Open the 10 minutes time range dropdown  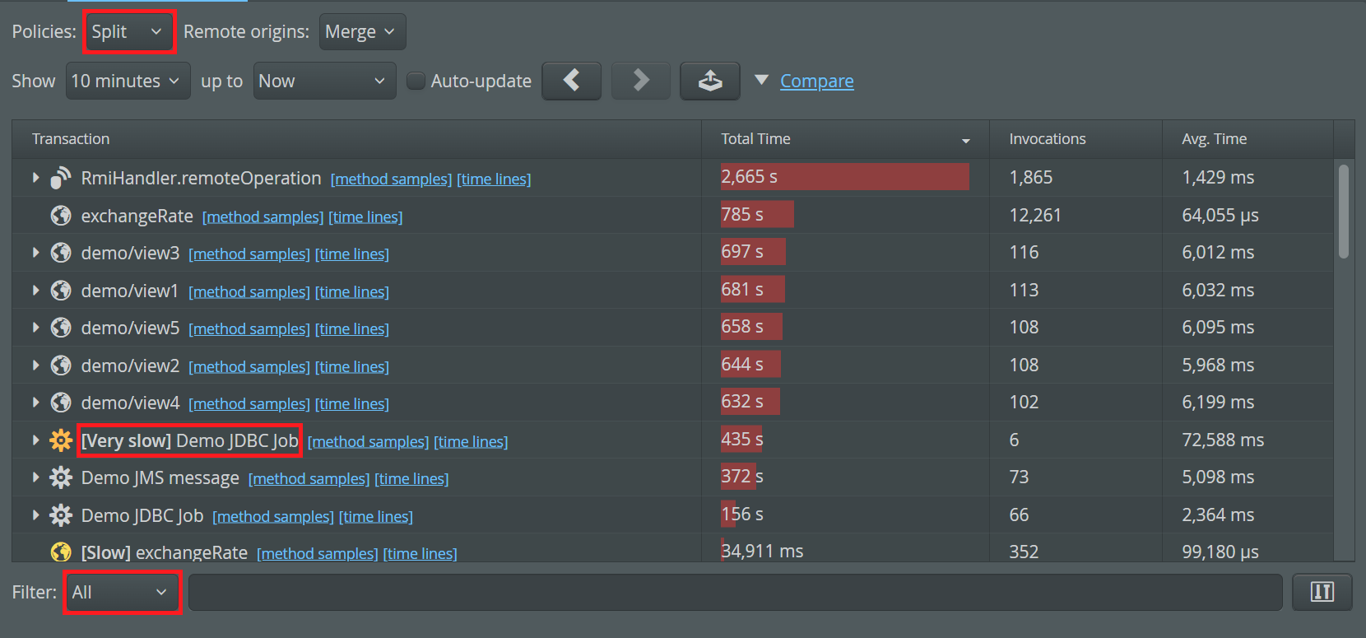coord(128,81)
